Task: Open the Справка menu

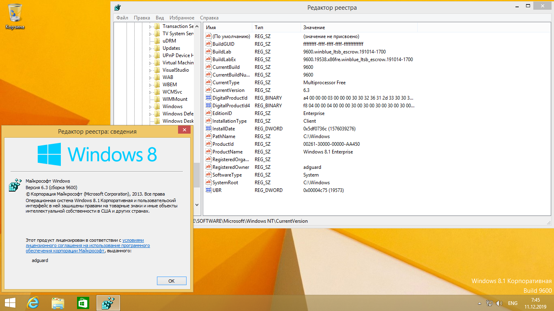Action: coord(209,18)
